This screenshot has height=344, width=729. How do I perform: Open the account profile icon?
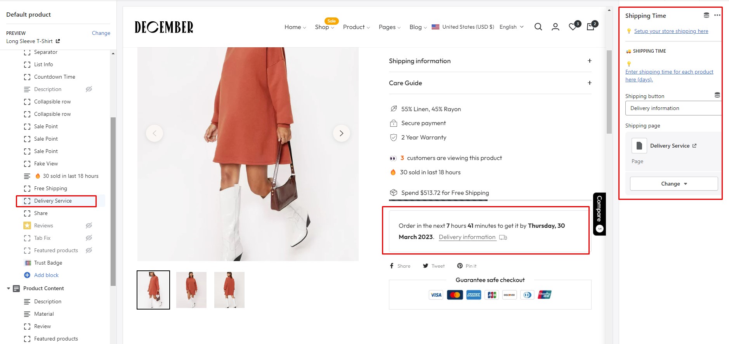555,27
